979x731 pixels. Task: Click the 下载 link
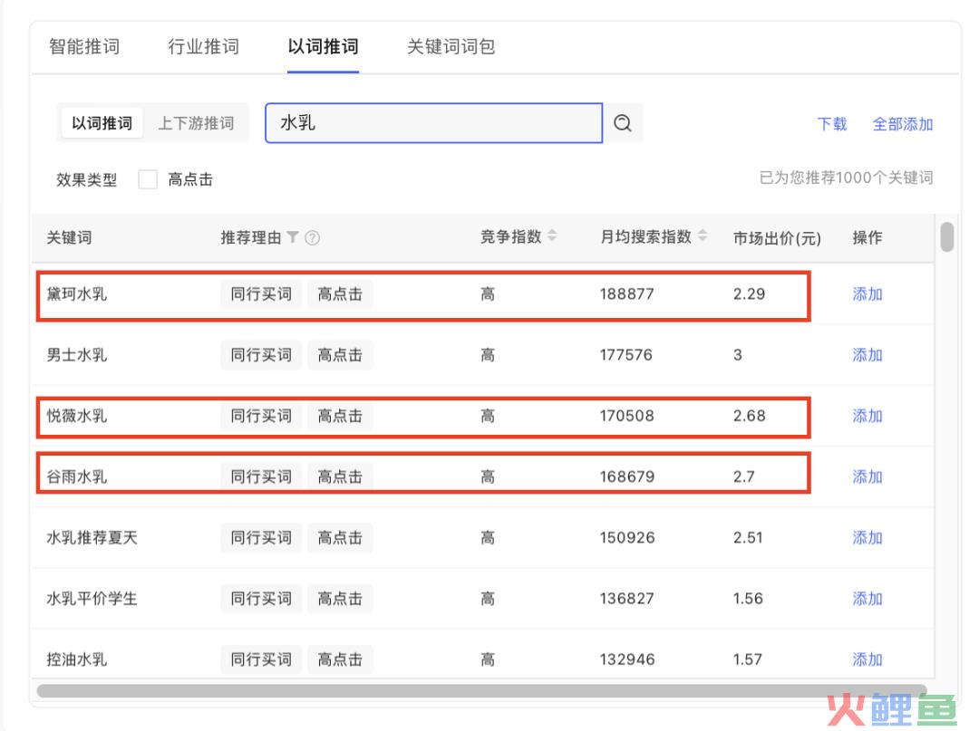pos(832,124)
